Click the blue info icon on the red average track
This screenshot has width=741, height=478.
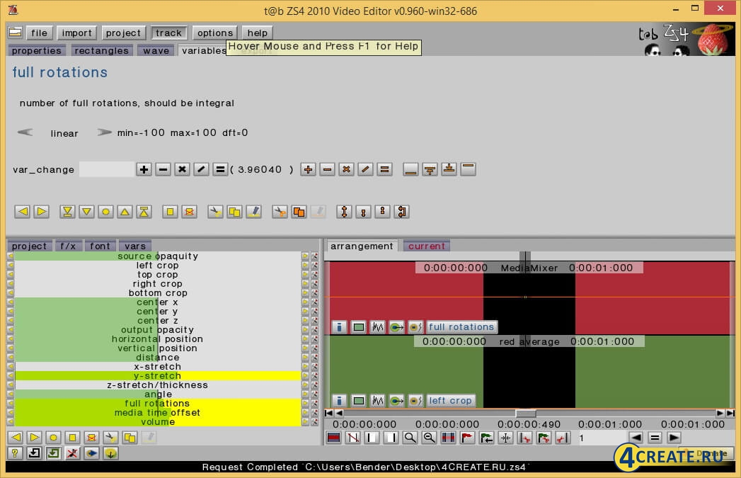click(x=338, y=400)
